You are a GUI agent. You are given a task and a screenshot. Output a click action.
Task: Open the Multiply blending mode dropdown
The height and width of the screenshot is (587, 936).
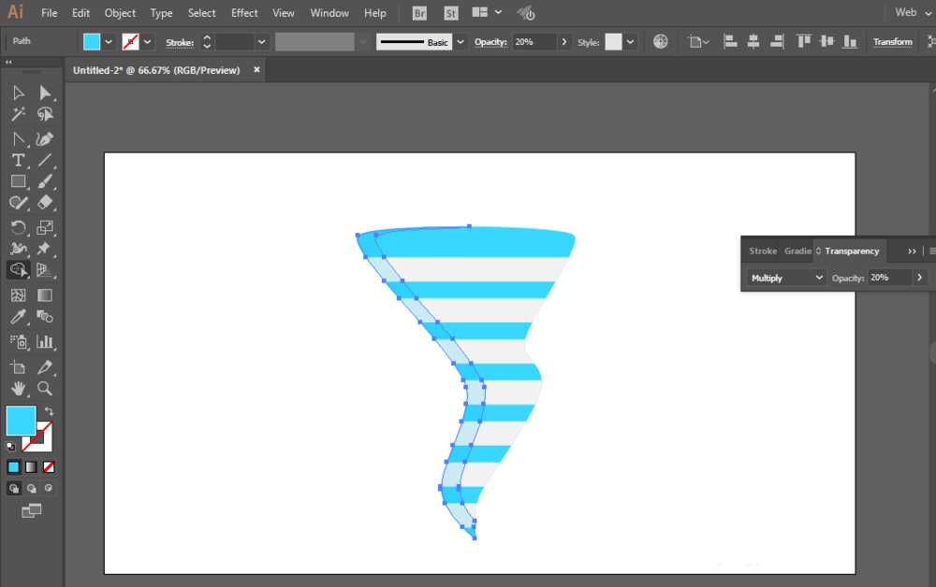click(787, 278)
